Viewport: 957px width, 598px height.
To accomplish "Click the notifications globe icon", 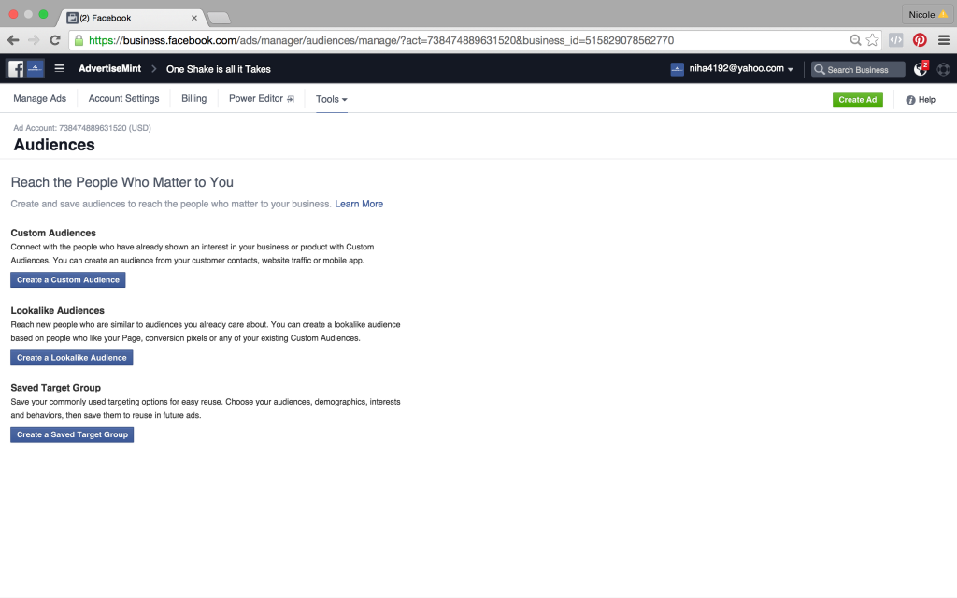I will (x=921, y=67).
